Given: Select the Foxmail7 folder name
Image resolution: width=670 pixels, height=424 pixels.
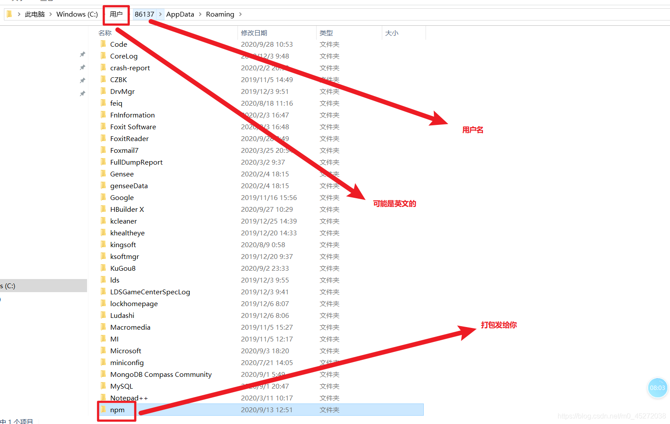Looking at the screenshot, I should 124,150.
